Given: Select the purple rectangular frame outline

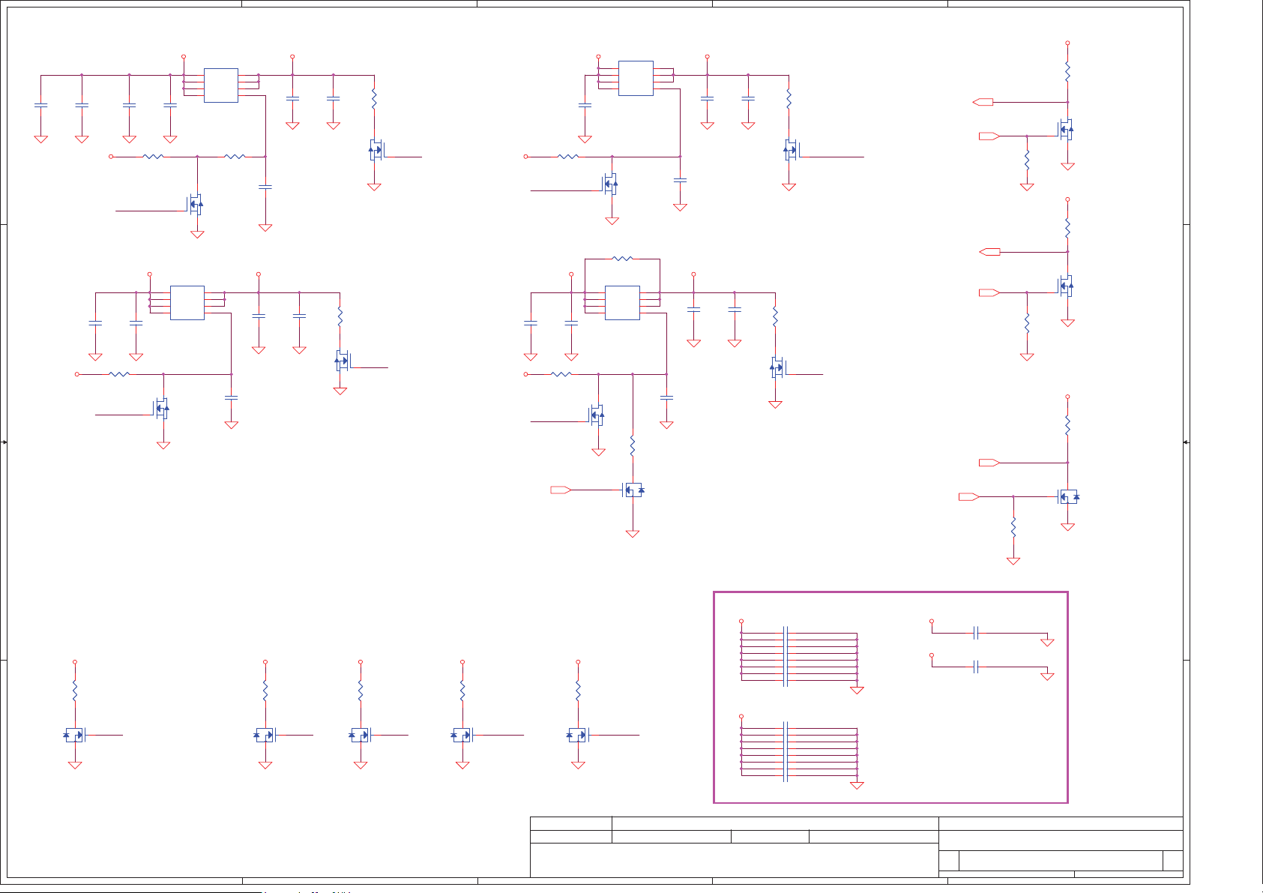Looking at the screenshot, I should (x=890, y=697).
